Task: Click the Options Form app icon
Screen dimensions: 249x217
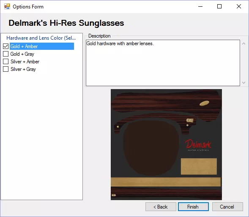Action: [x=7, y=6]
